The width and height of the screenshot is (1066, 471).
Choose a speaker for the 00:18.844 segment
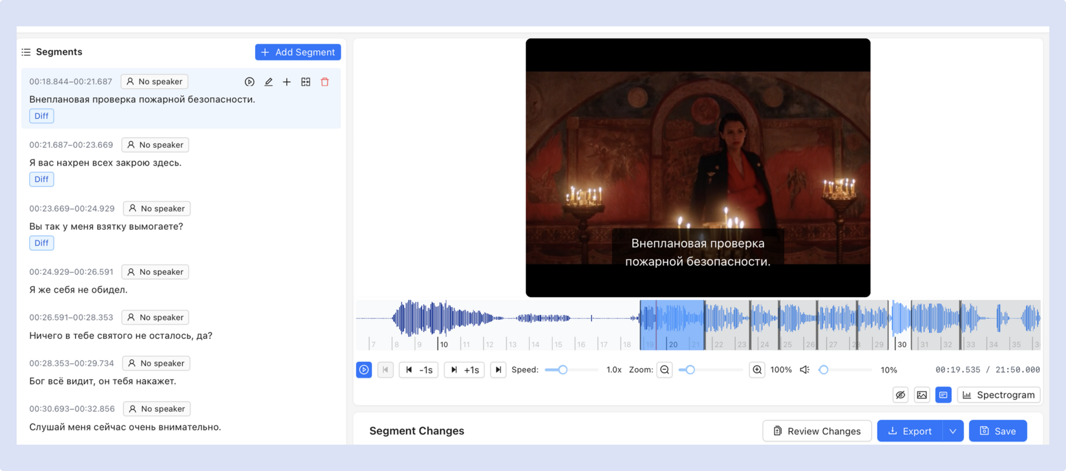point(154,81)
